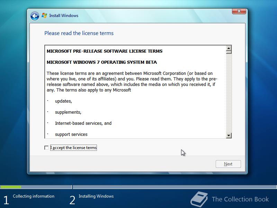
Task: Click the 'updates,' bullet line
Action: coord(63,101)
